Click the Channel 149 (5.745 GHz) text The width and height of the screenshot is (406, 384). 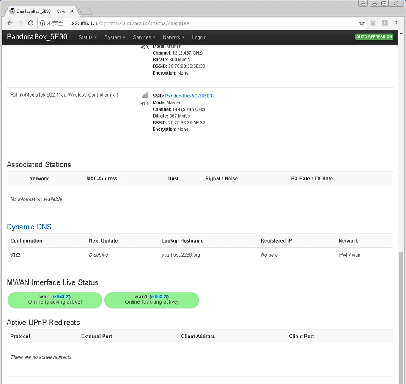(179, 109)
